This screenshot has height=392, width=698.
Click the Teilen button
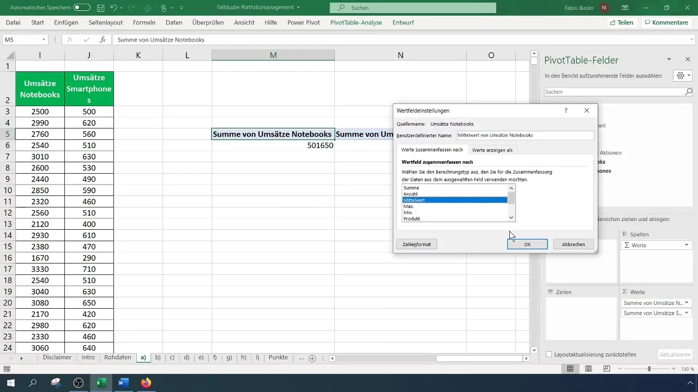[x=622, y=23]
